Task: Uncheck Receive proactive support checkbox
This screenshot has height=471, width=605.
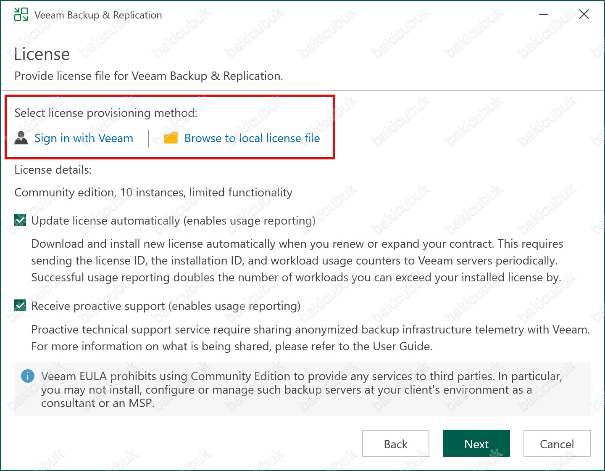Action: tap(20, 306)
